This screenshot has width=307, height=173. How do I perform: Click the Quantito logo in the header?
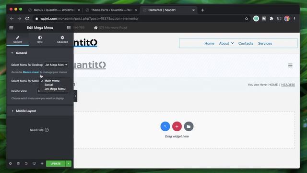coord(85,43)
